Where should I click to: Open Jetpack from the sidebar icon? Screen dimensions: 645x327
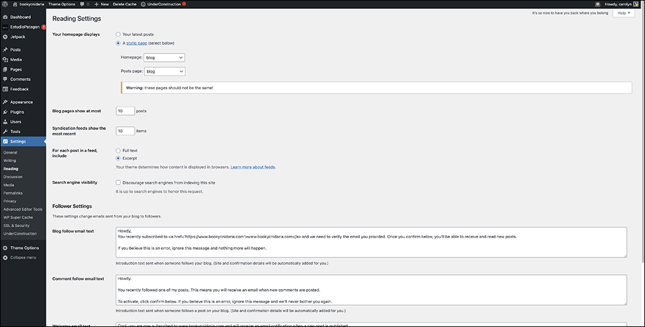5,37
